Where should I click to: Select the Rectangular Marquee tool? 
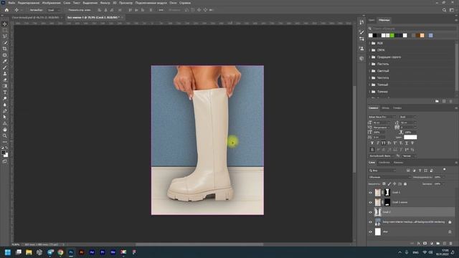[x=5, y=30]
